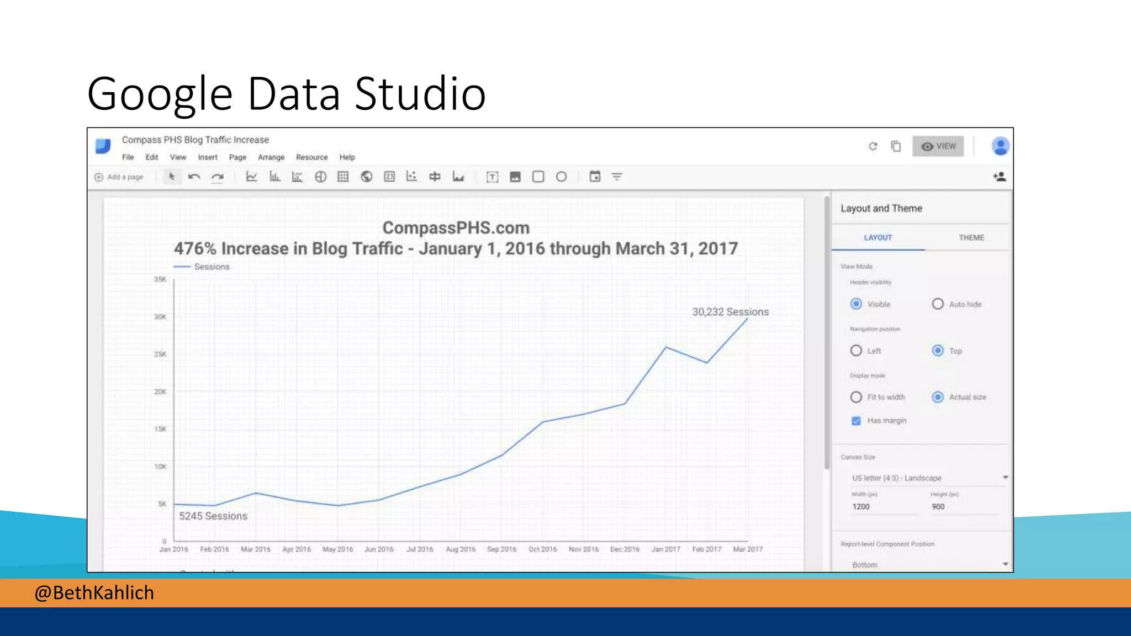Viewport: 1131px width, 636px height.
Task: Switch to the THEME tab
Action: coord(971,237)
